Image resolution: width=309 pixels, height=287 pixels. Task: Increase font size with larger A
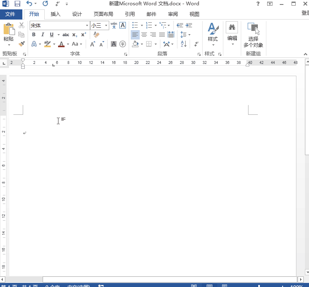pos(93,44)
